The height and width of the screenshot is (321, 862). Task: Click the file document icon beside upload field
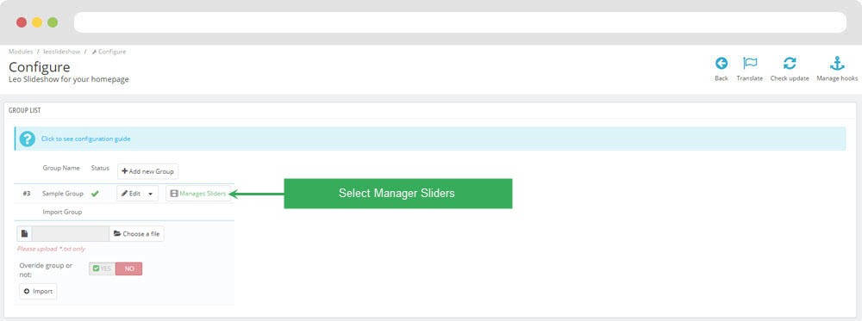coord(24,234)
